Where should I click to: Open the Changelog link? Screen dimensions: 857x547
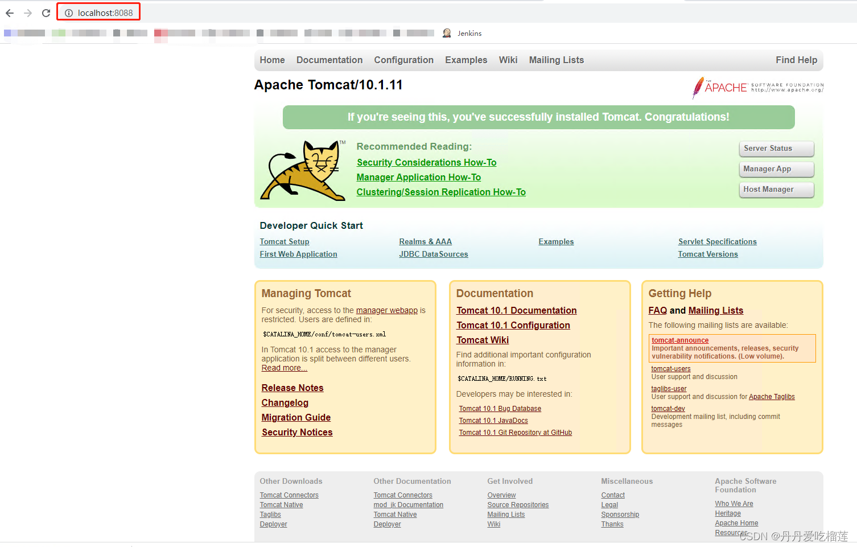[x=285, y=402]
